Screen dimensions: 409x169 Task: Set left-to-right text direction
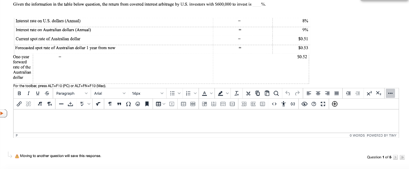click(40, 104)
